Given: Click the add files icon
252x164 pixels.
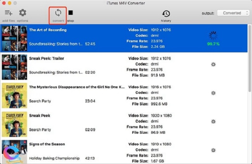Looking at the screenshot, I should [x=9, y=13].
